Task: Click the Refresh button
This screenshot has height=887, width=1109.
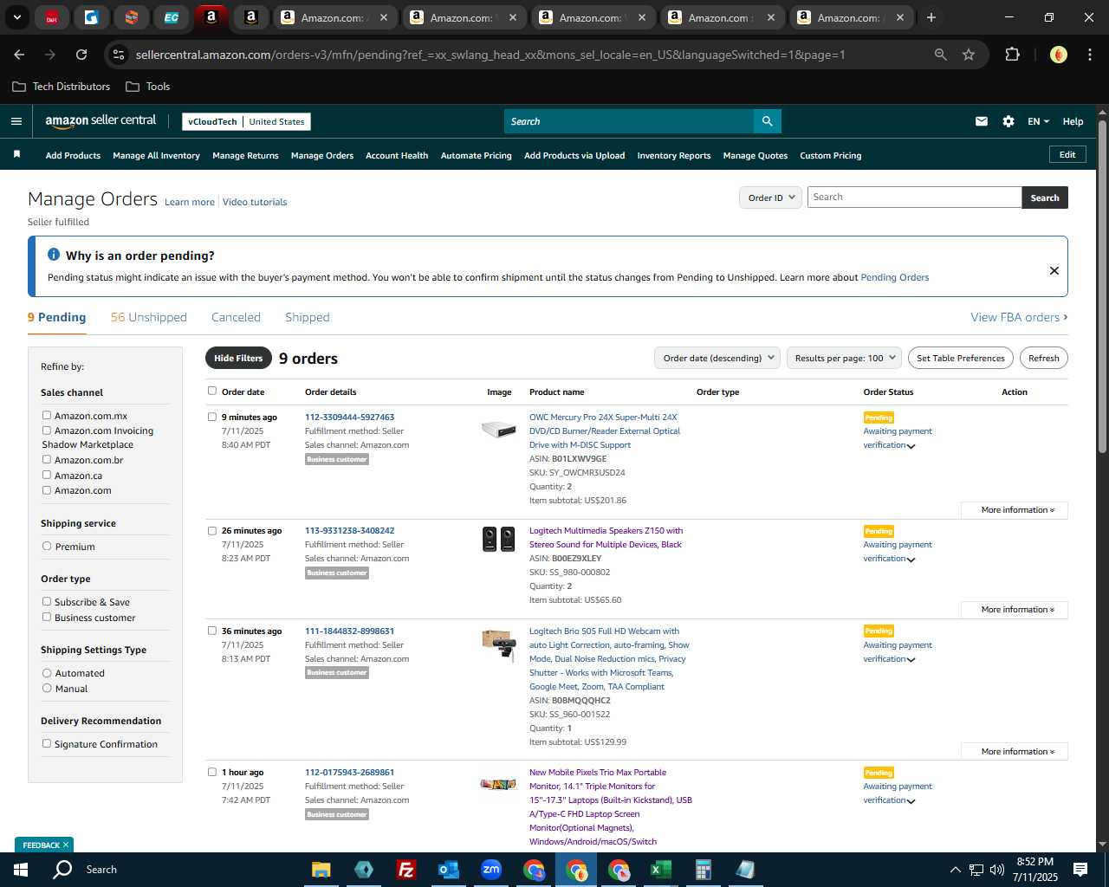Action: point(1044,358)
